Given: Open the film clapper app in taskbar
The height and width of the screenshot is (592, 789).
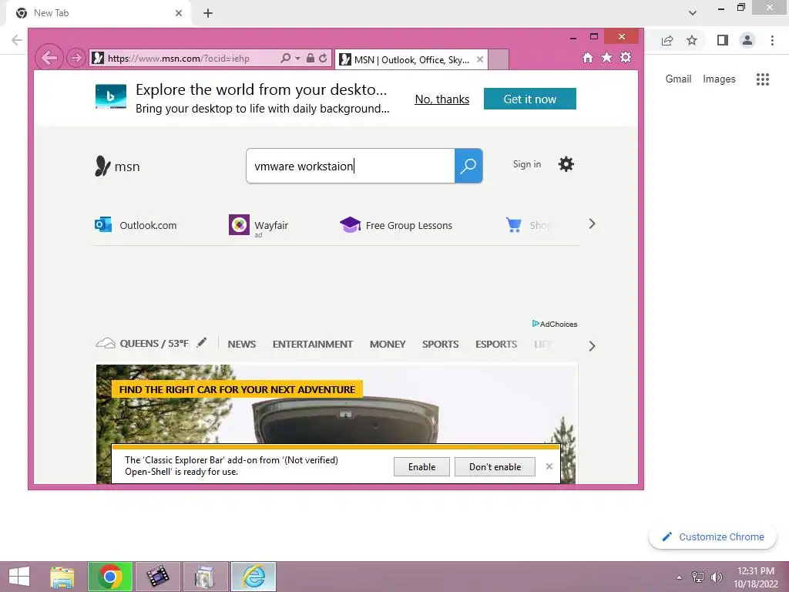Looking at the screenshot, I should coord(157,577).
